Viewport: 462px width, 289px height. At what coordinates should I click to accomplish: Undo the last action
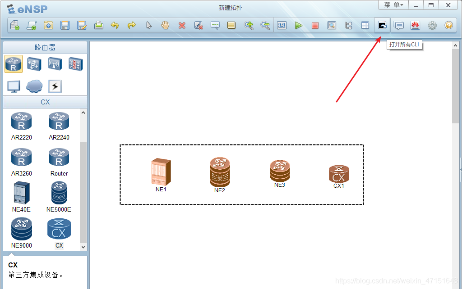[115, 25]
